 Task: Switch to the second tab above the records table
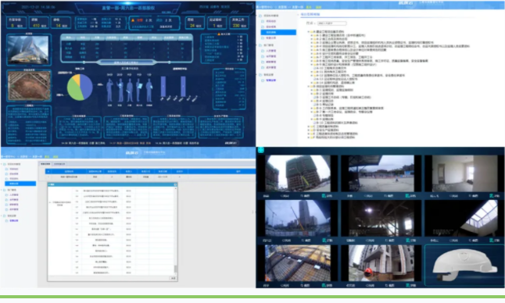point(59,164)
